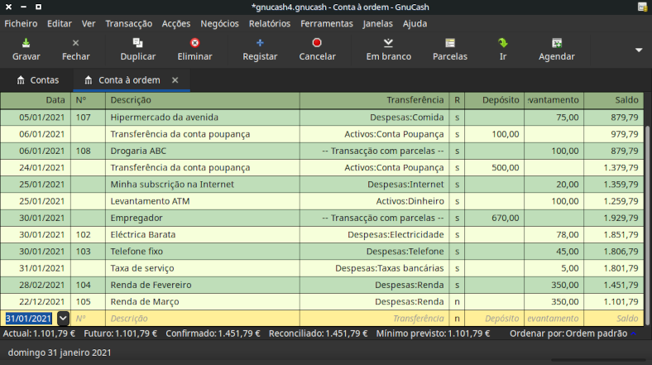This screenshot has width=652, height=365.
Task: Click the Ir jump icon
Action: 503,42
